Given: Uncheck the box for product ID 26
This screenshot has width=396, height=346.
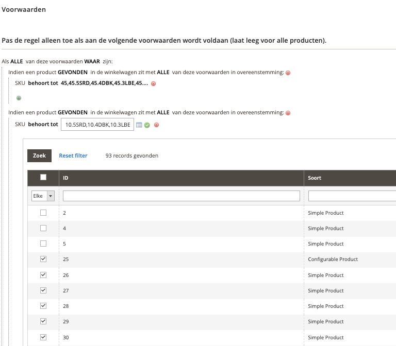Looking at the screenshot, I should [x=43, y=275].
